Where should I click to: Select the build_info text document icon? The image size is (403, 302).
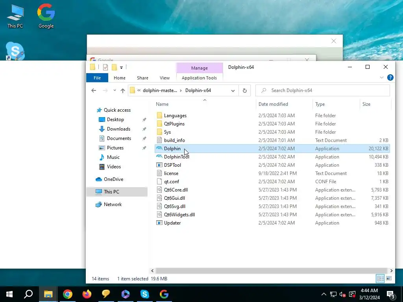pos(159,140)
